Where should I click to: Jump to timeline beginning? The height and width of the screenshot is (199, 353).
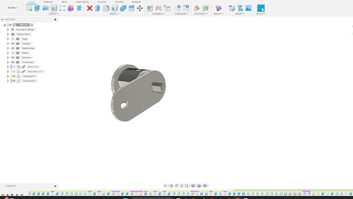click(x=3, y=195)
